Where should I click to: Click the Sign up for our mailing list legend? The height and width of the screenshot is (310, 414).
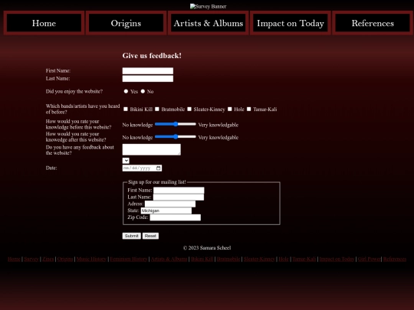[x=157, y=182]
